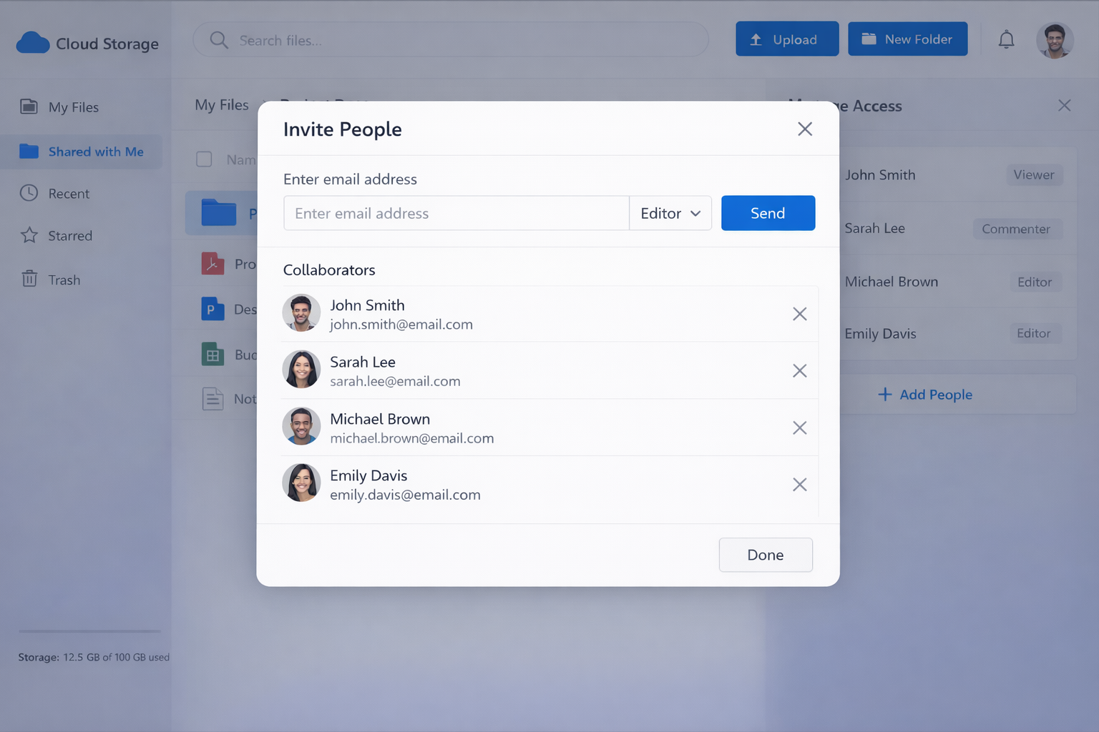Close the Invite People dialog
Viewport: 1099px width, 732px height.
(x=804, y=129)
